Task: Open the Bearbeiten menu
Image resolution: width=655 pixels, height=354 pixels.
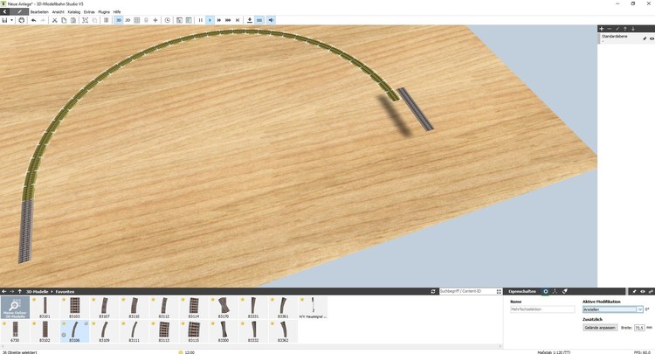Action: click(x=39, y=12)
